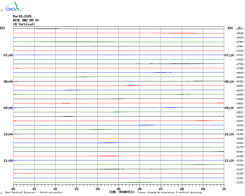Click the 'Traces clipped' footer note
Screen dimensions: 245x196
[x=170, y=192]
